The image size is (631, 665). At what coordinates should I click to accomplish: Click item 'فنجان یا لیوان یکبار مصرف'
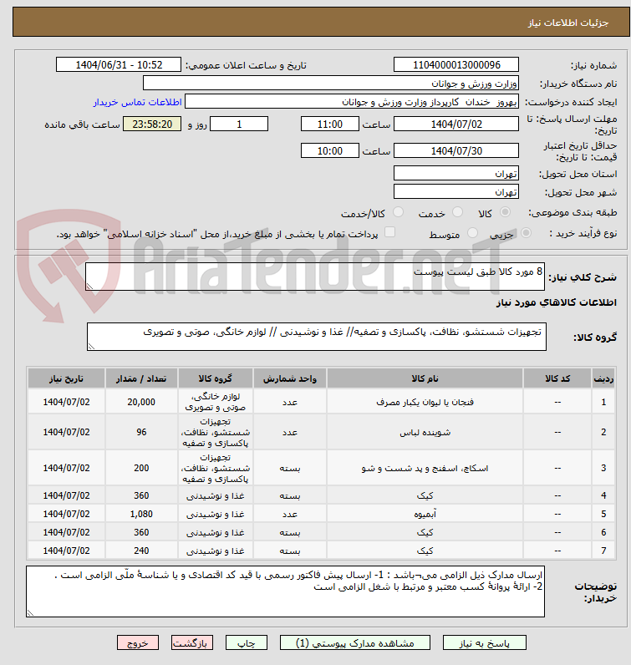425,402
